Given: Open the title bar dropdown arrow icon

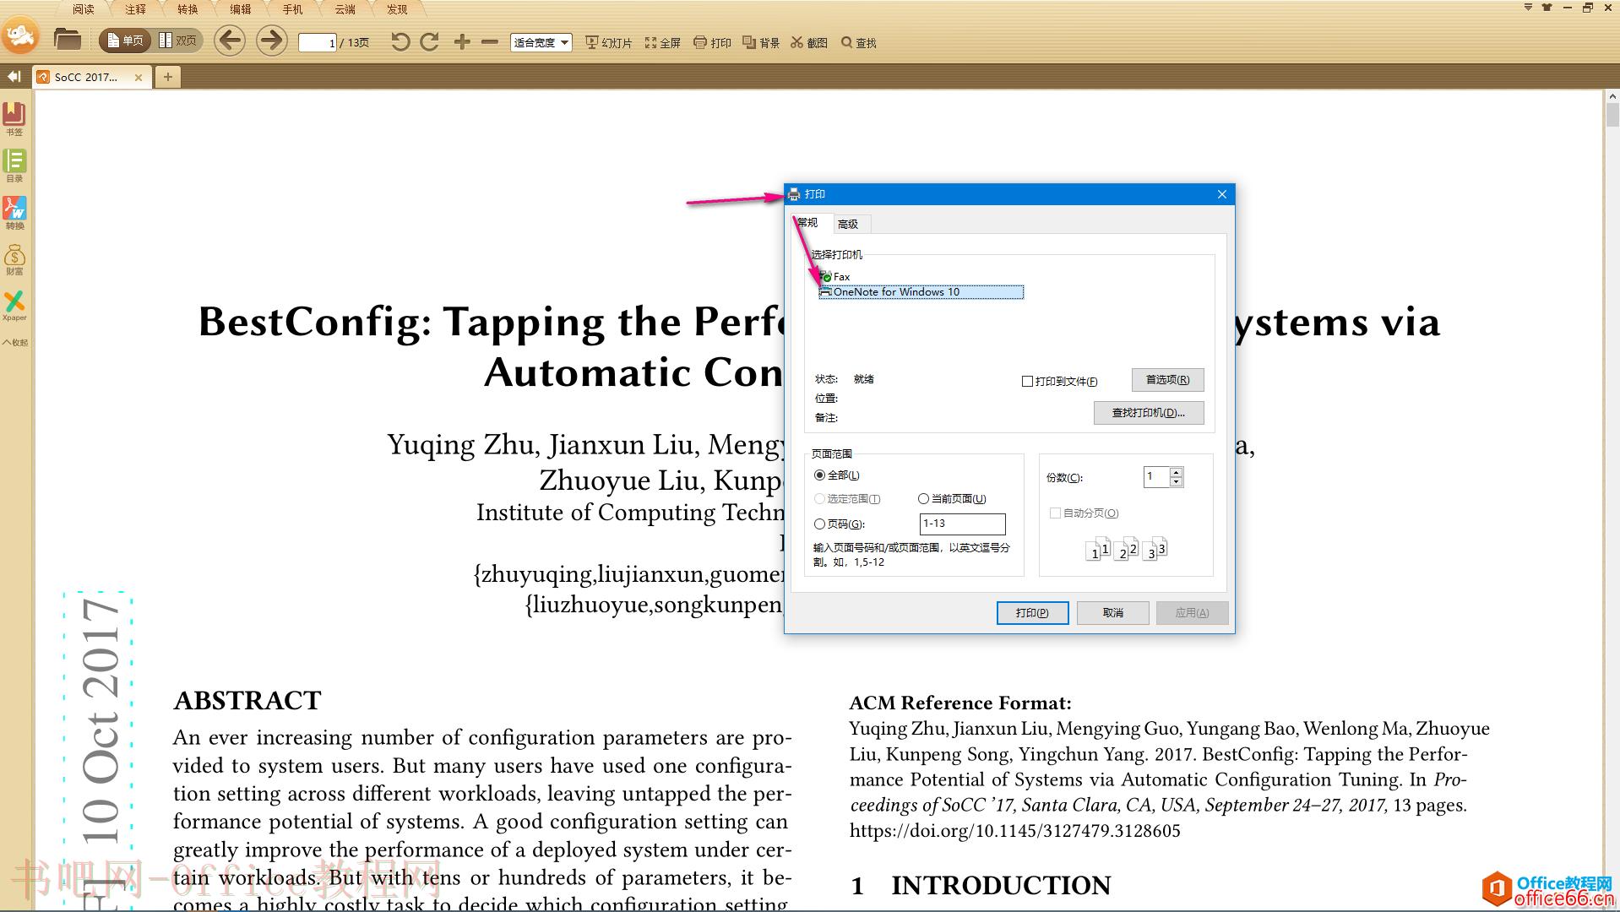Looking at the screenshot, I should pos(1528,8).
